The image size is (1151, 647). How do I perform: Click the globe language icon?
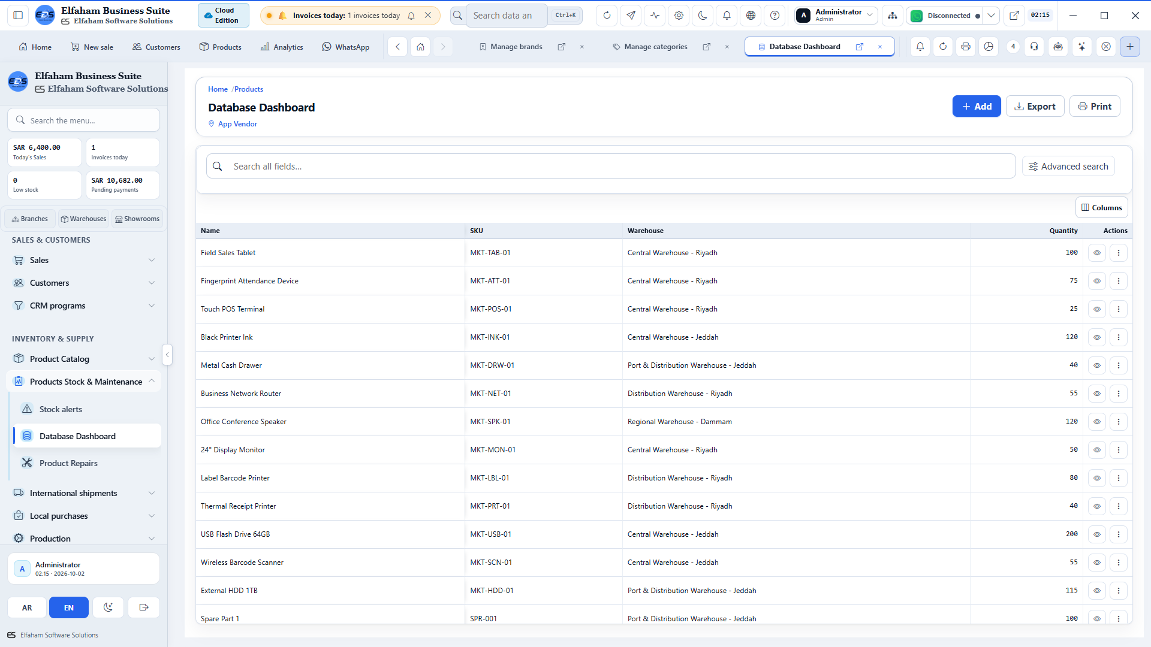[x=751, y=16]
